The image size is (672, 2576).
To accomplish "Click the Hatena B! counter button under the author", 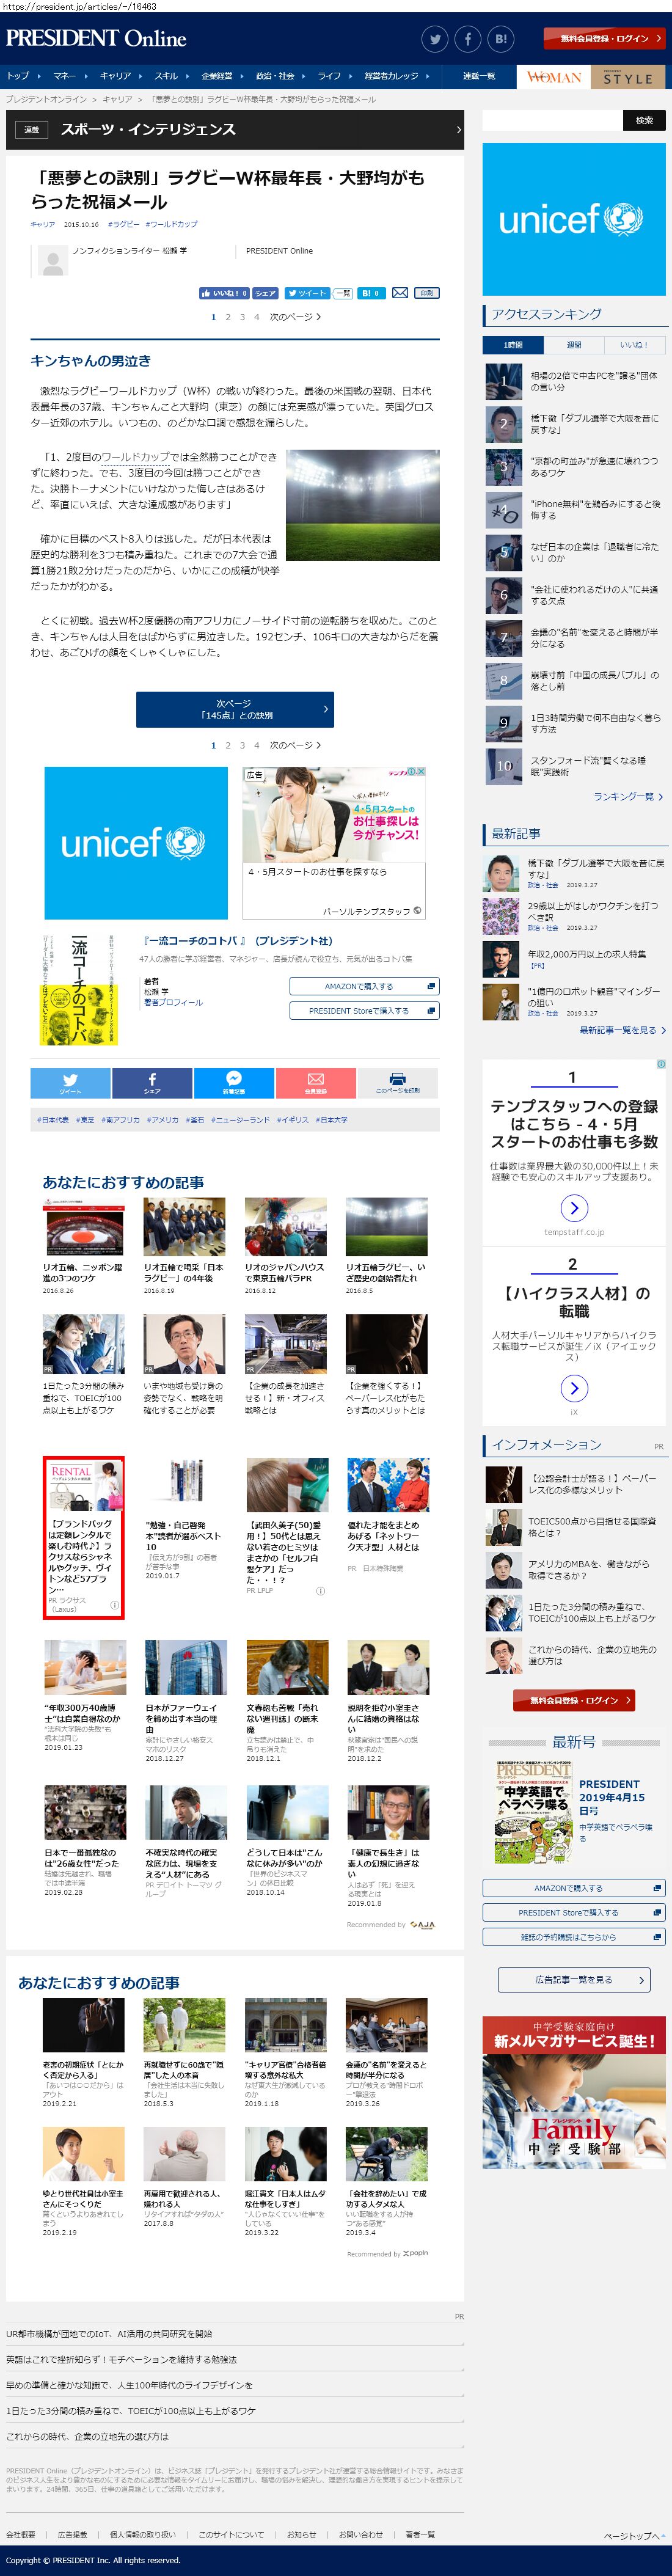I will pos(371,293).
